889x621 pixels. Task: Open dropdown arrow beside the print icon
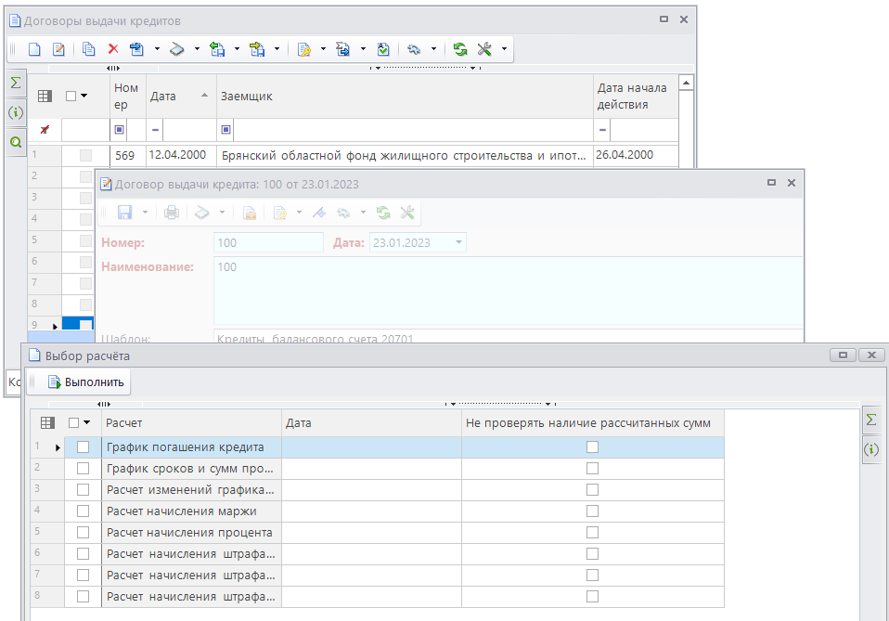(x=197, y=49)
